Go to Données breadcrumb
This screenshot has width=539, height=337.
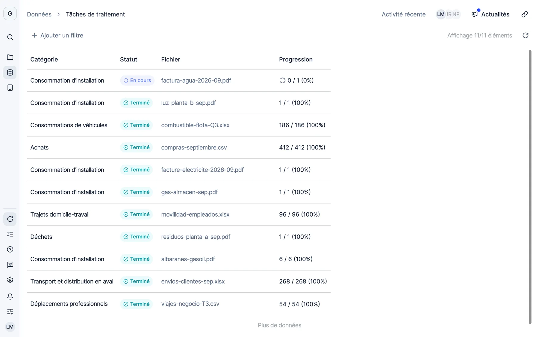tap(39, 14)
